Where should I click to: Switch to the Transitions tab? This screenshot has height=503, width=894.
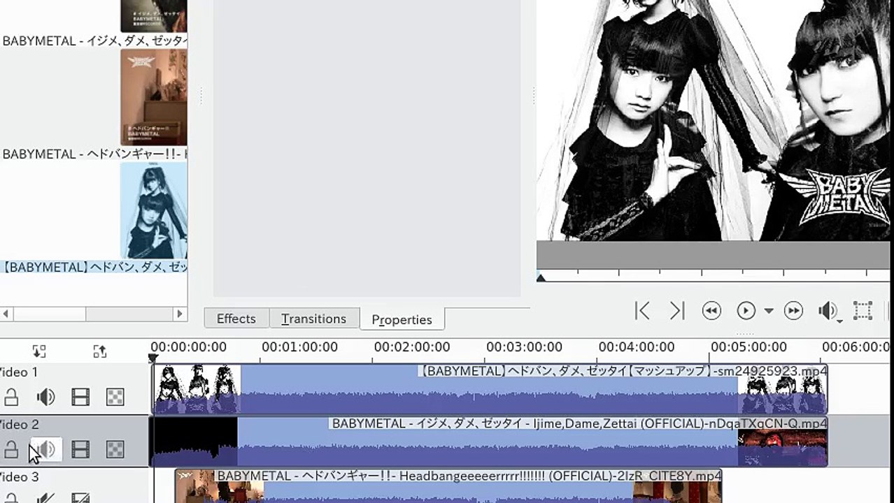coord(314,319)
